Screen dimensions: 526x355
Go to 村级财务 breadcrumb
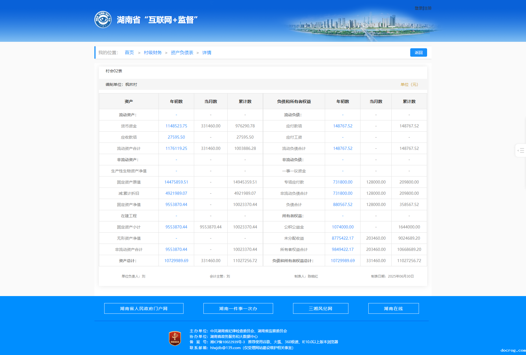click(x=153, y=53)
